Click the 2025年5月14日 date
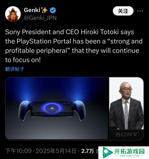The width and height of the screenshot is (149, 159). (56, 151)
